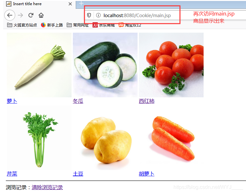This screenshot has height=193, width=246.
Task: Click the carrots product image
Action: pyautogui.click(x=171, y=138)
